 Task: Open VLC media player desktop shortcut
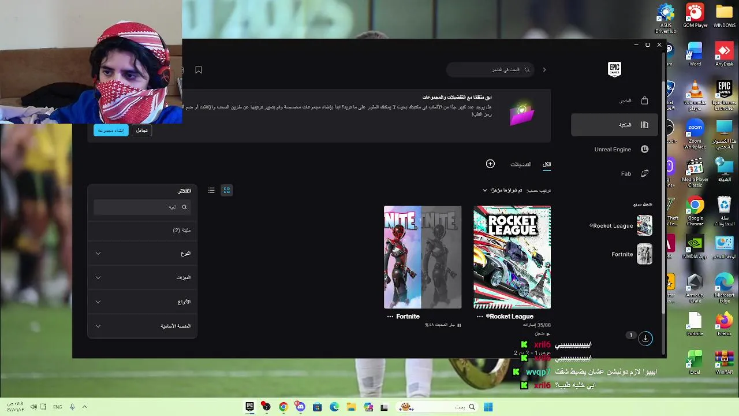695,95
